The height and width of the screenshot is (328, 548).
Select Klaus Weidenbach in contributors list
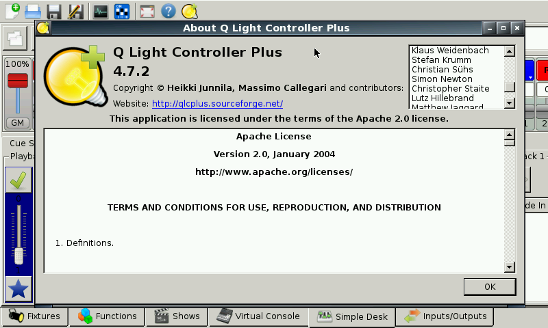[450, 51]
